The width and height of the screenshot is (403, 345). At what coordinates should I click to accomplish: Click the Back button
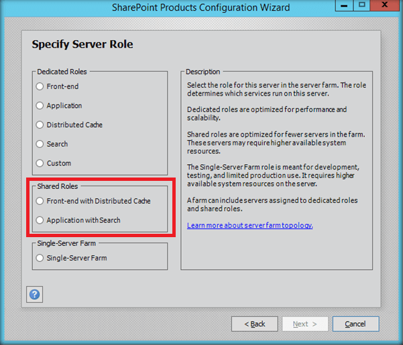pos(254,324)
